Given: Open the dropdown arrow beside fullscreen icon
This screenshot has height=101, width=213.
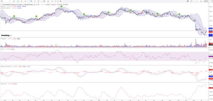Looking at the screenshot, I should pos(210,1).
